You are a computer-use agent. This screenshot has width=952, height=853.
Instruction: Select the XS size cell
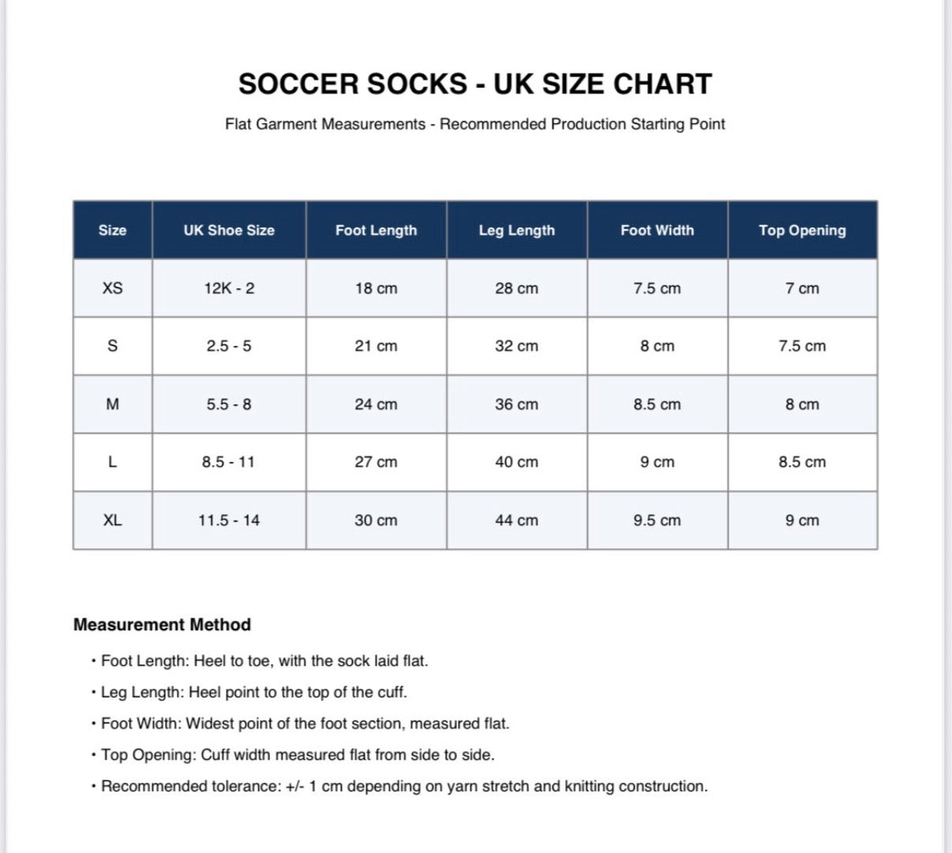[113, 288]
